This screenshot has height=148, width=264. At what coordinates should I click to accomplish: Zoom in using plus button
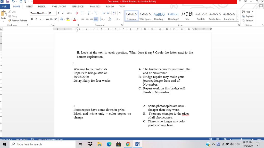[x=253, y=140]
